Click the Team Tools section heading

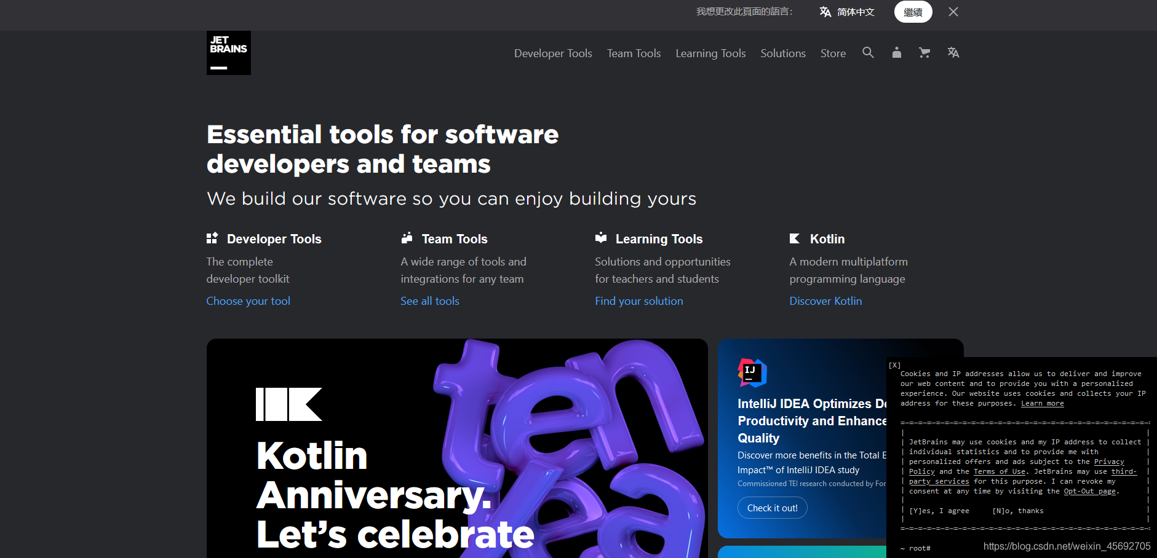pyautogui.click(x=455, y=239)
